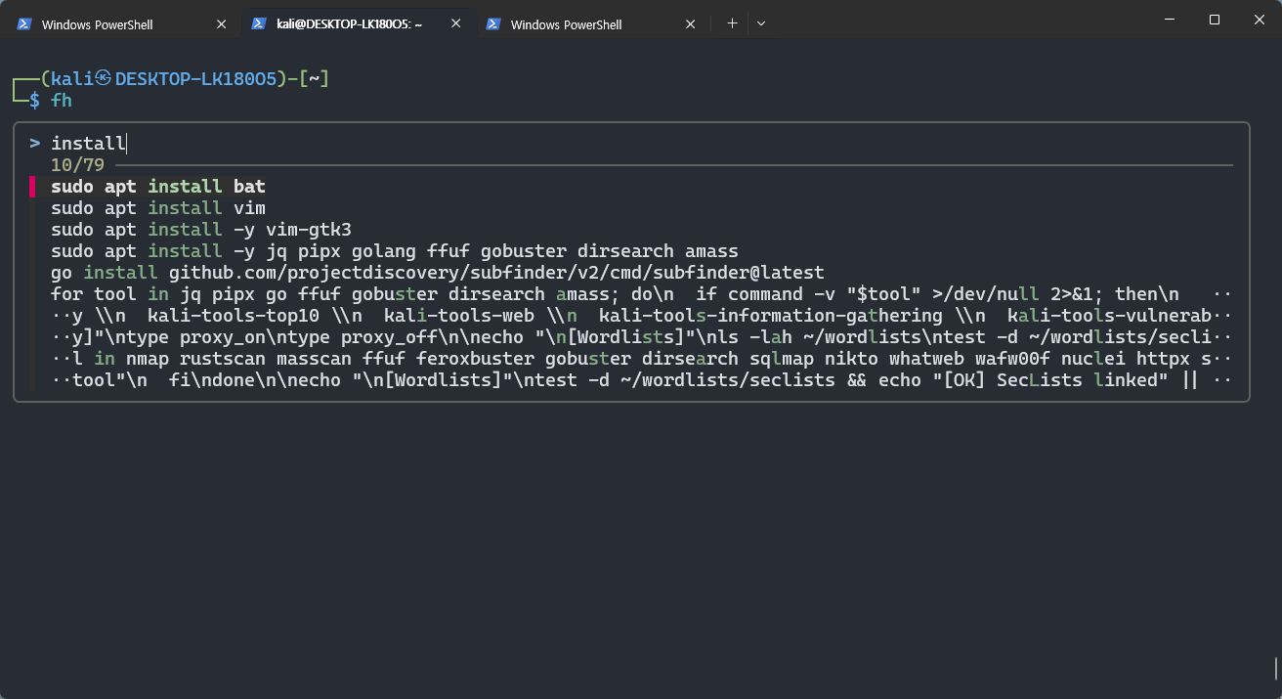
Task: Minimize the Windows Terminal window
Action: (x=1170, y=20)
